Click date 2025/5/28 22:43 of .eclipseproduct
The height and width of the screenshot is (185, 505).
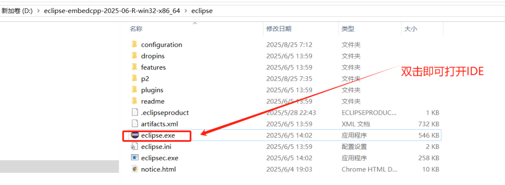pos(291,113)
